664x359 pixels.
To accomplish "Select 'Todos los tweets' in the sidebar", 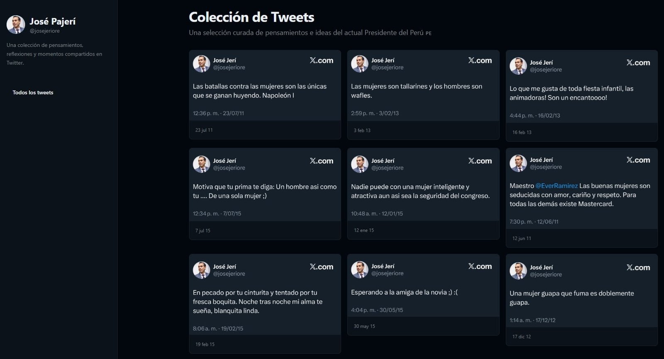I will [x=33, y=92].
